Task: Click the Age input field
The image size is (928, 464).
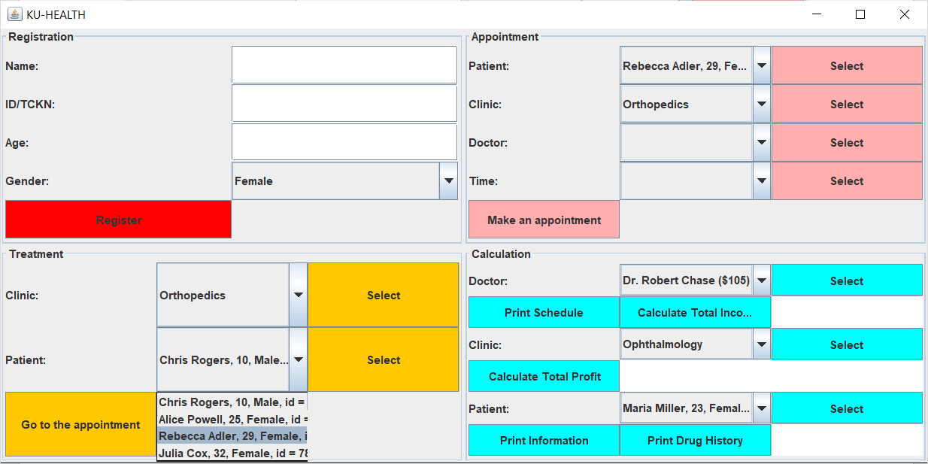Action: click(344, 141)
